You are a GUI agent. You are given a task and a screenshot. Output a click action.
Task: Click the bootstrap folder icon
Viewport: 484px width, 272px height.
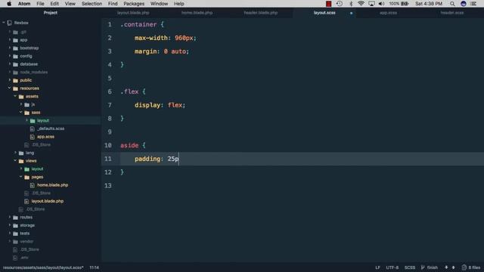pyautogui.click(x=15, y=48)
